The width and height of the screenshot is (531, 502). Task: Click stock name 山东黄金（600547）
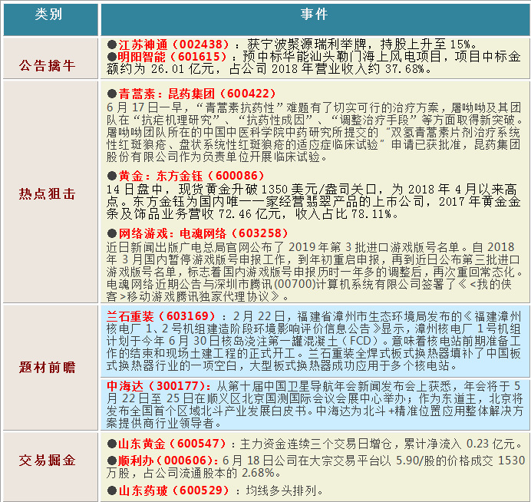coord(172,444)
